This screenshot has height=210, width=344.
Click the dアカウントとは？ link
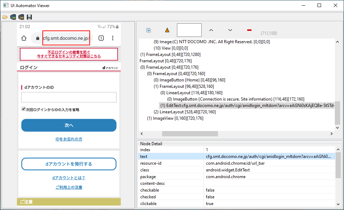69,178
